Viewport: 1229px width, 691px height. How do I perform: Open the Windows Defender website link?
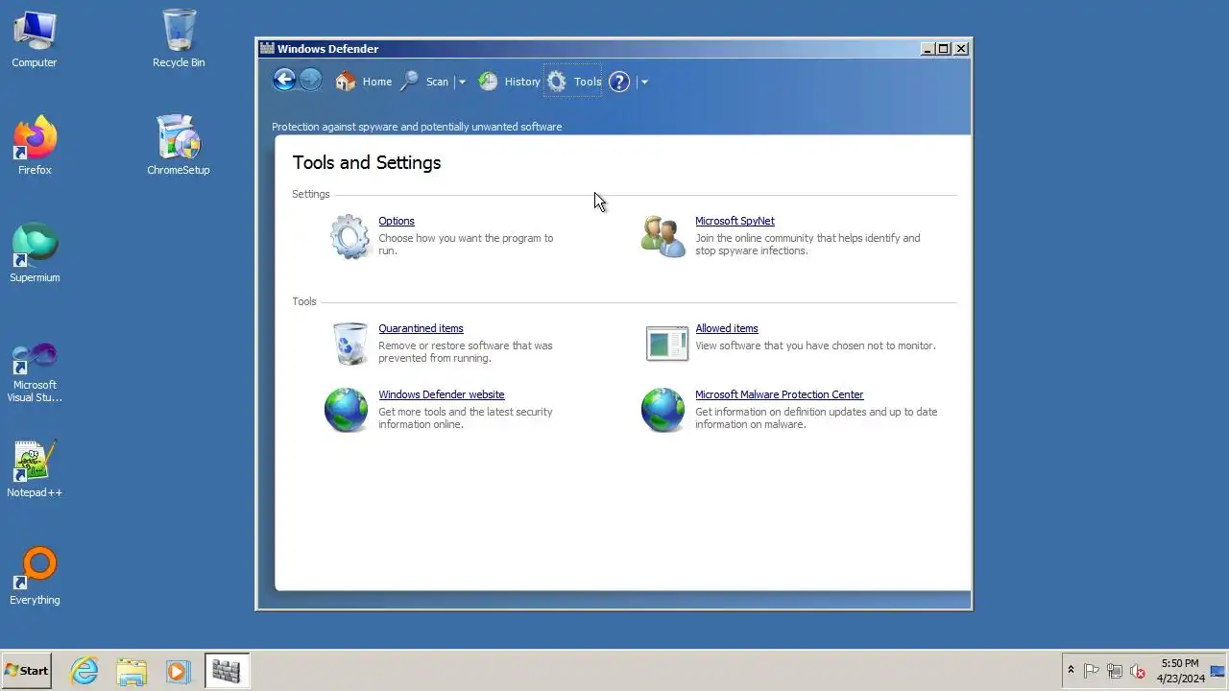point(442,394)
